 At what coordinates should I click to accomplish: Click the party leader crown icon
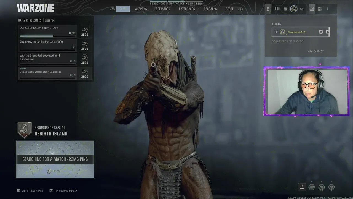point(328,32)
